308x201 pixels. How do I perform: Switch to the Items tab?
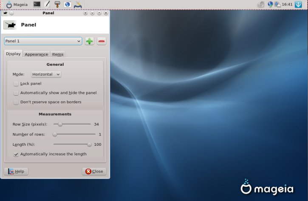click(58, 54)
